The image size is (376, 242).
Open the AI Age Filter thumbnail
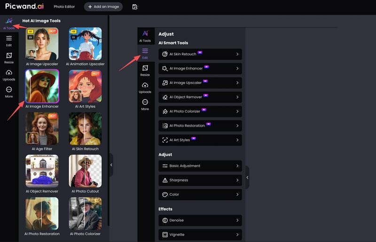point(42,129)
